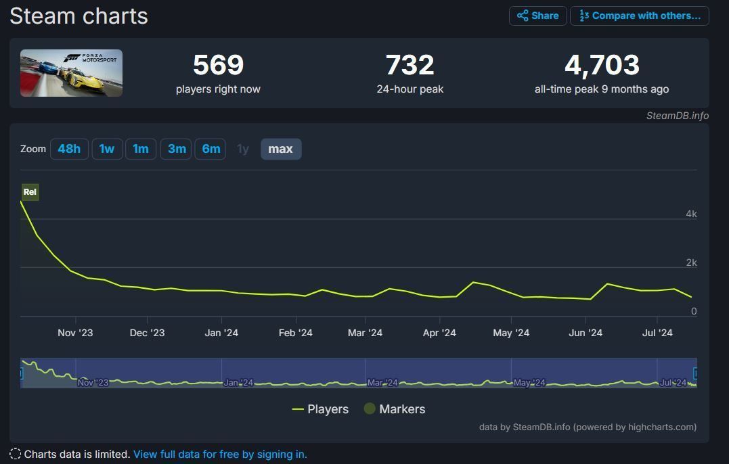
Task: Click the data by SteamDB.info credit text
Action: tap(588, 427)
